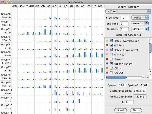Click the Epsilon input field

click(x=122, y=85)
